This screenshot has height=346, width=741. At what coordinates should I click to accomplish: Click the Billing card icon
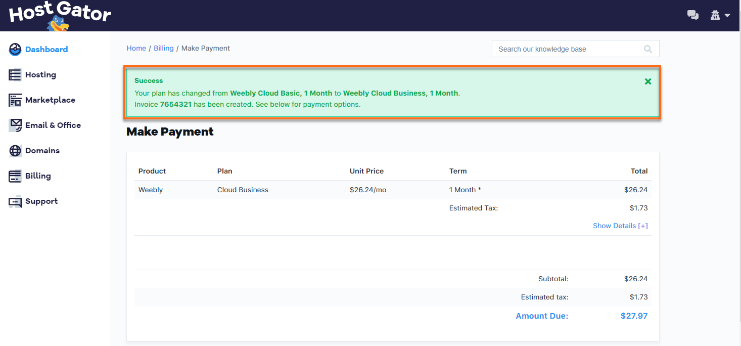(x=15, y=176)
